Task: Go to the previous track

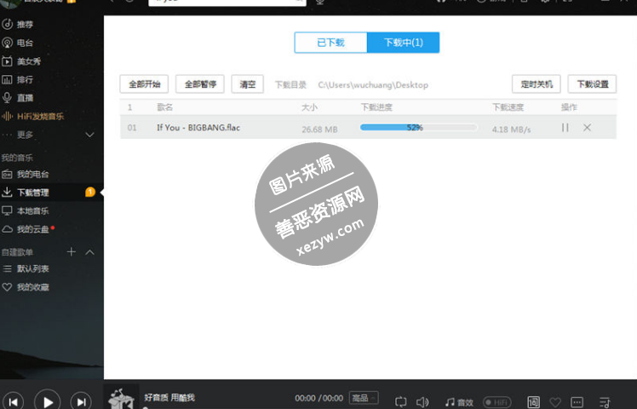Action: (14, 401)
